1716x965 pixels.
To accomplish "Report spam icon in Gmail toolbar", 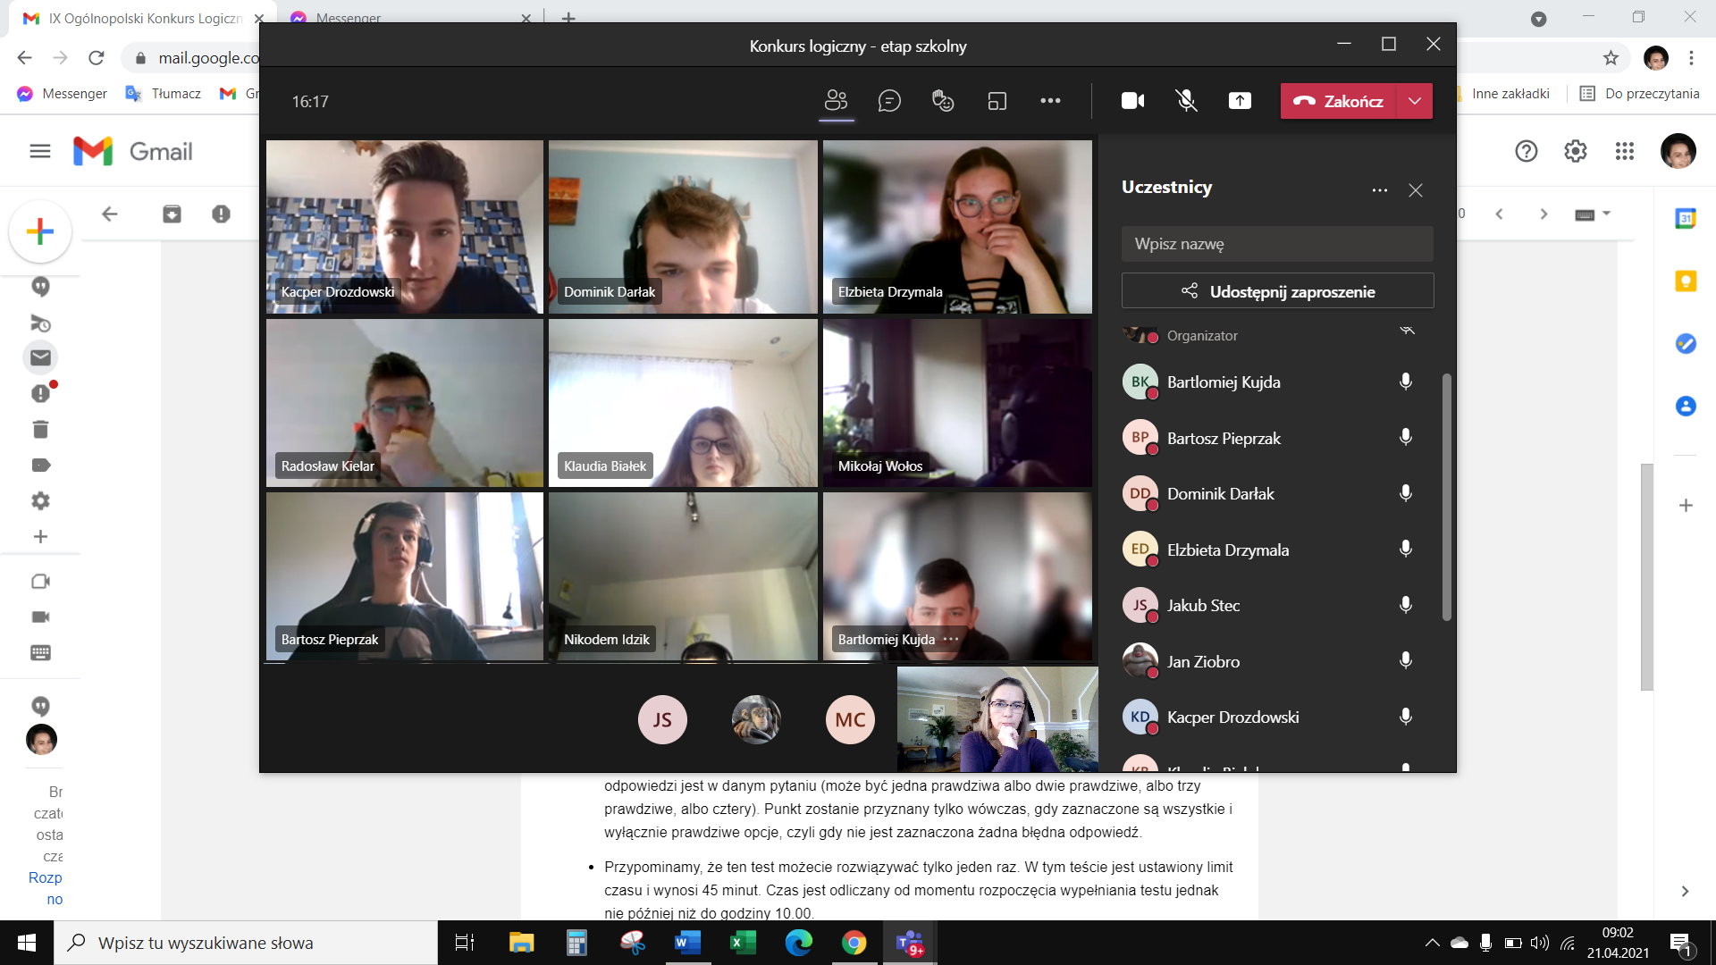I will tap(221, 214).
